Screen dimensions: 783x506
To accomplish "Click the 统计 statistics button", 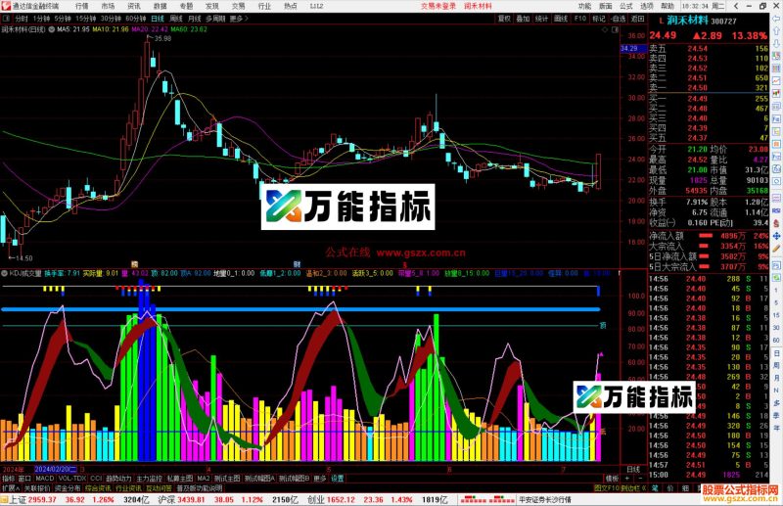I will pyautogui.click(x=542, y=19).
